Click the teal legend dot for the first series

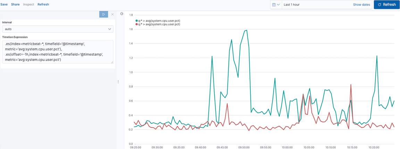click(x=136, y=21)
